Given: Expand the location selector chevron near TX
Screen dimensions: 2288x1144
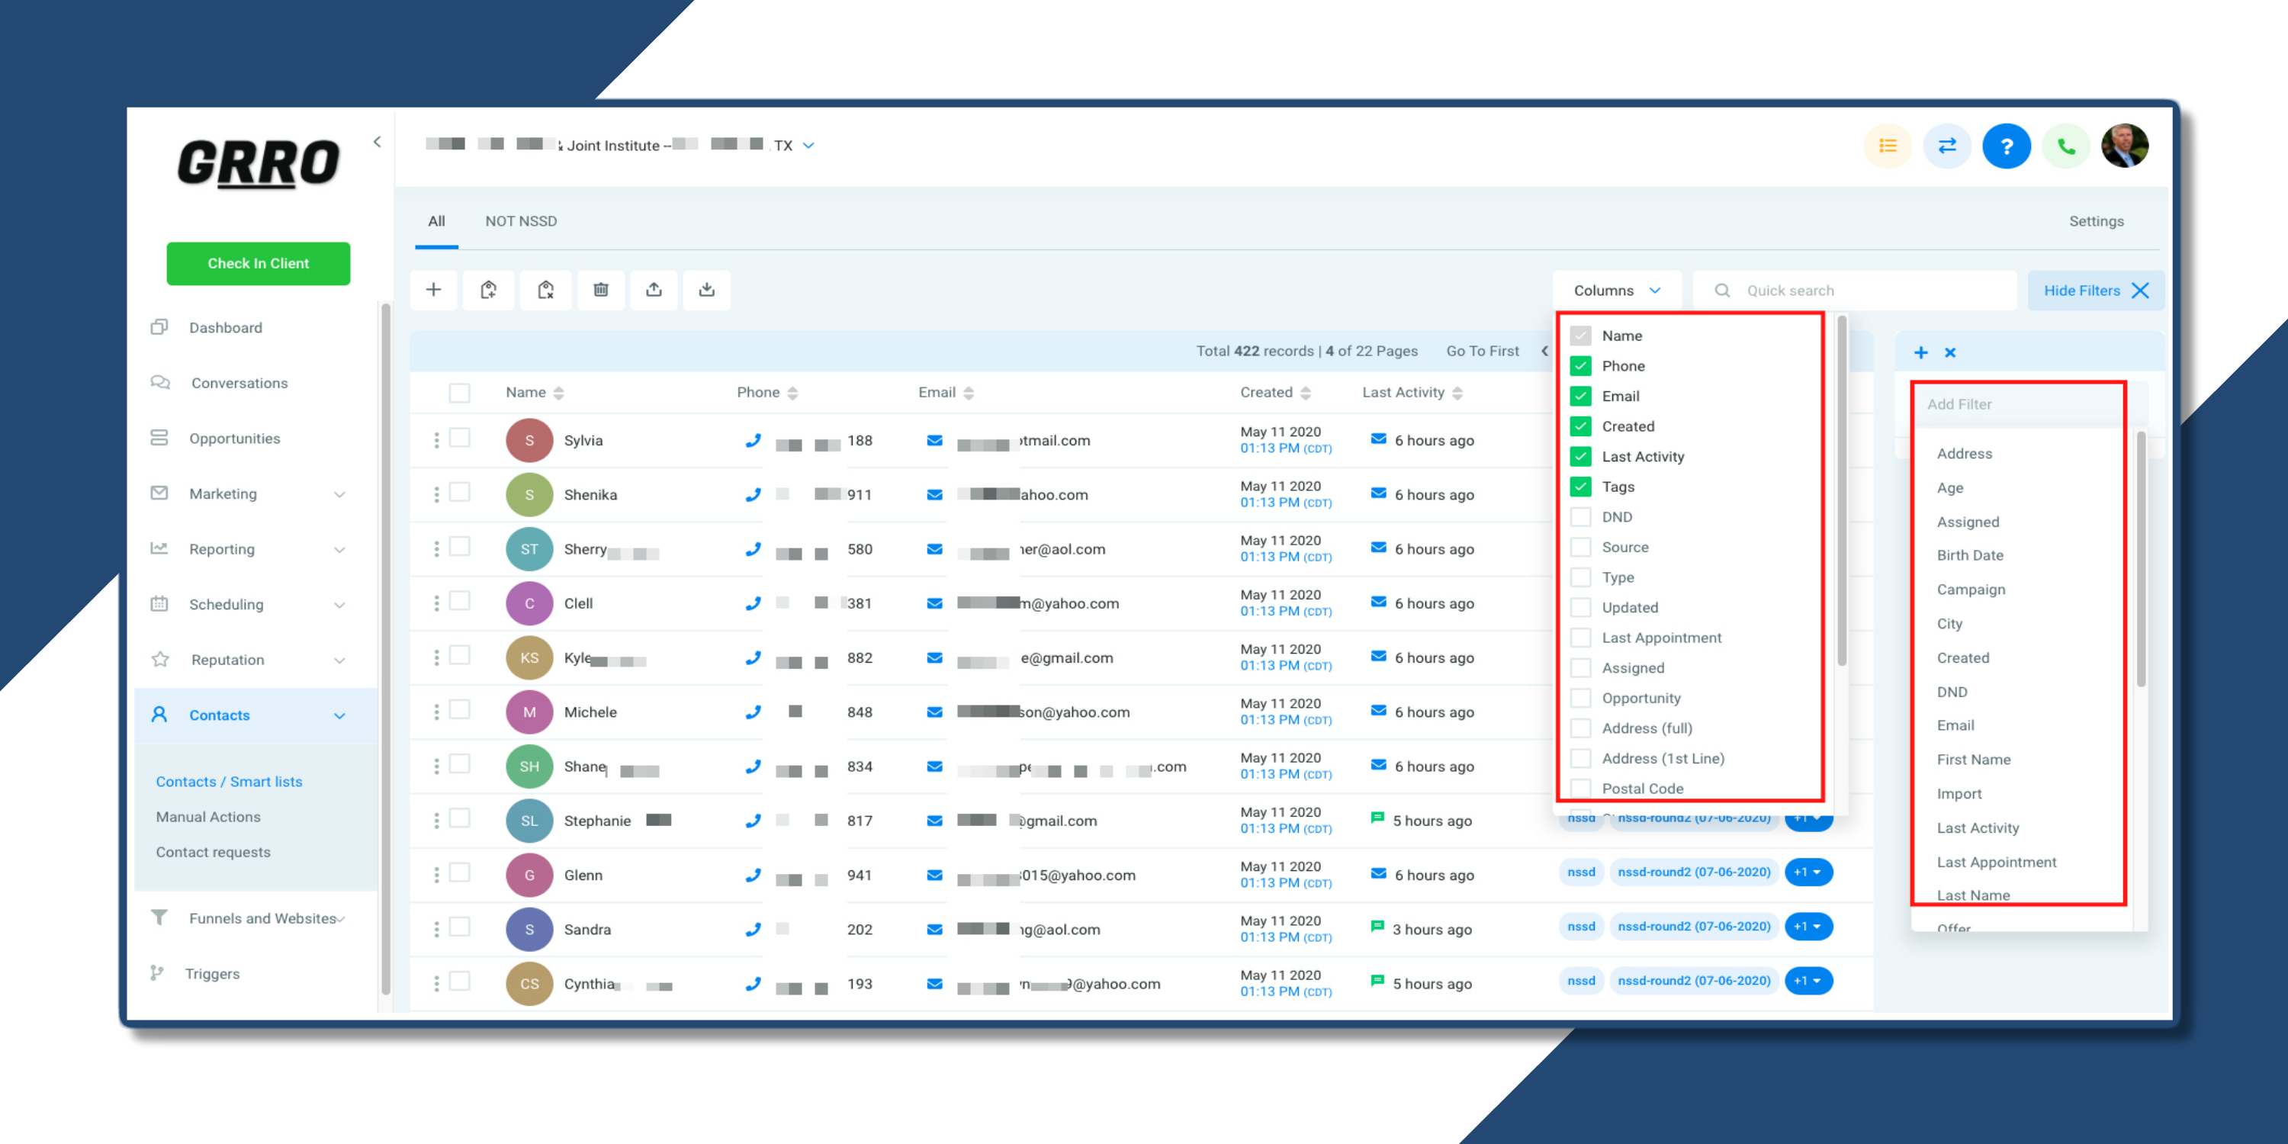Looking at the screenshot, I should coord(808,146).
